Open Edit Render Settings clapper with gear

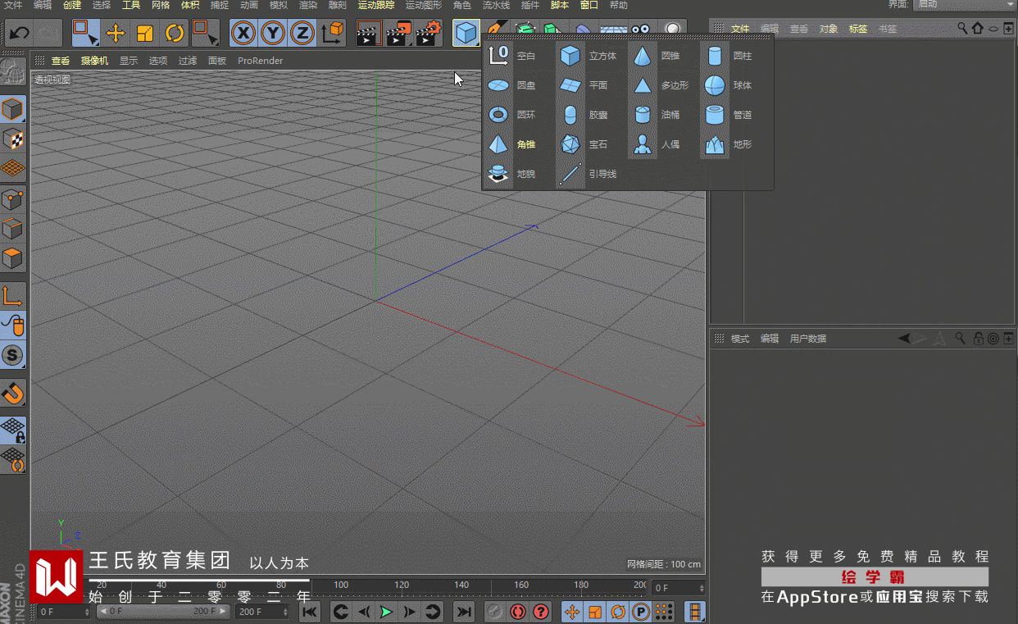[429, 34]
